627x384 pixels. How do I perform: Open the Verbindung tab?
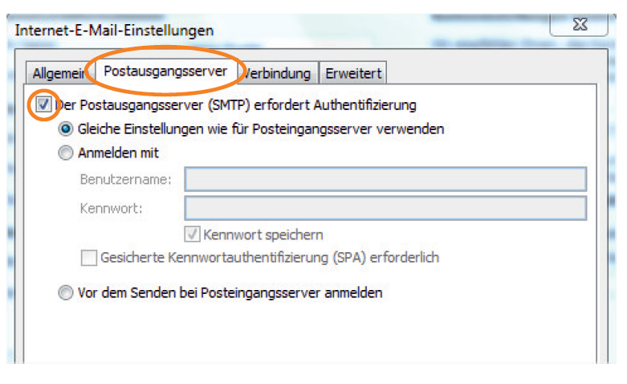coord(279,74)
